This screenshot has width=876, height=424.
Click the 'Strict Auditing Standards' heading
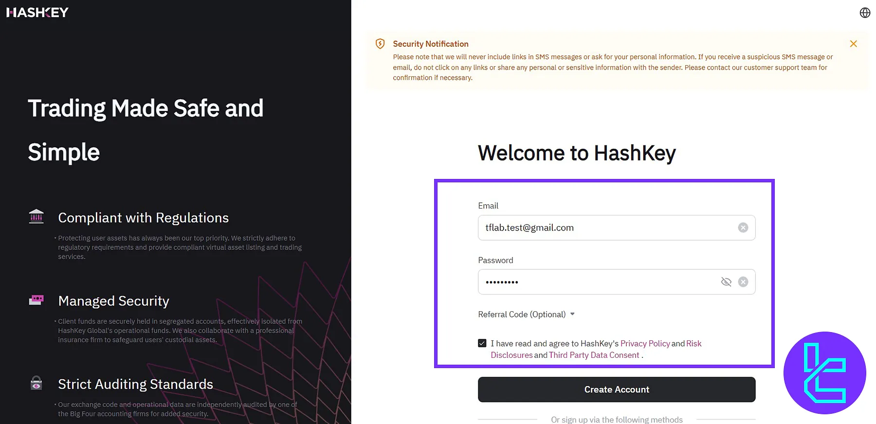point(135,384)
